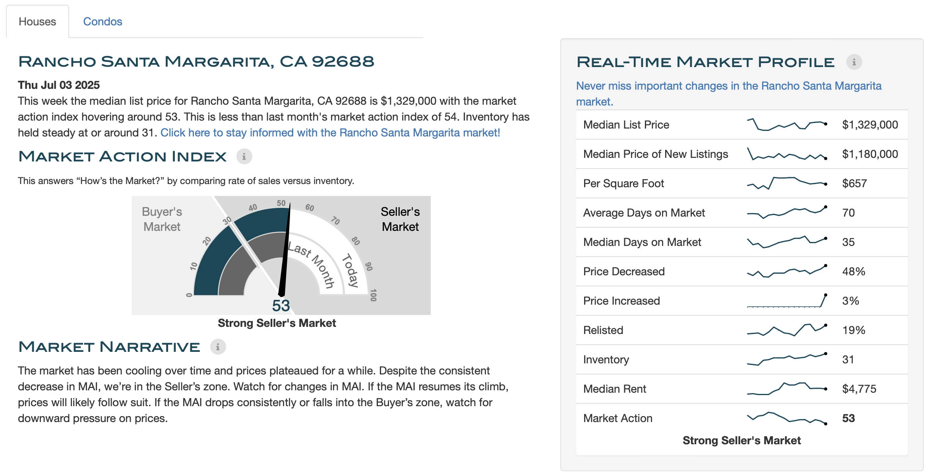Click the Inventory trend sparkline
This screenshot has height=476, width=929.
coord(787,359)
